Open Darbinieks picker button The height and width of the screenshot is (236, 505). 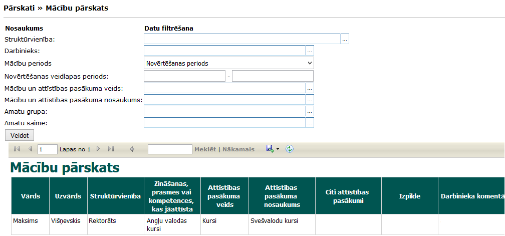[x=310, y=51]
